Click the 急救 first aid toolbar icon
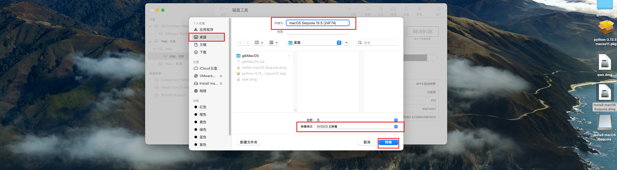Viewport: 617px width, 170px height. 368,9
